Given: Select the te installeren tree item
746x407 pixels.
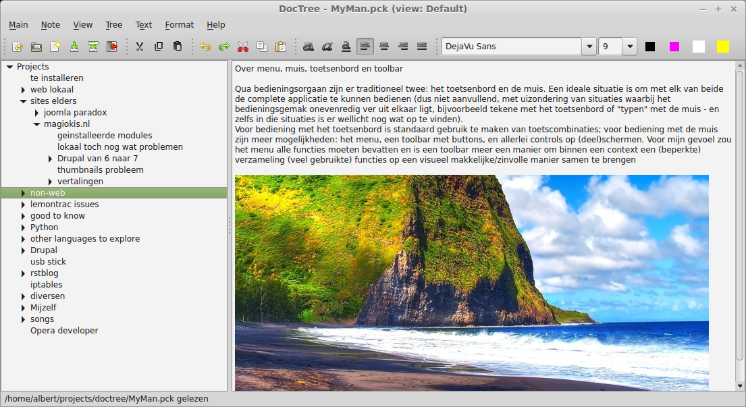Looking at the screenshot, I should 57,78.
